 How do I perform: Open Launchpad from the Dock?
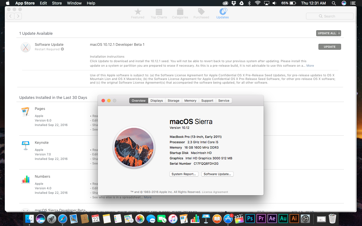51,218
